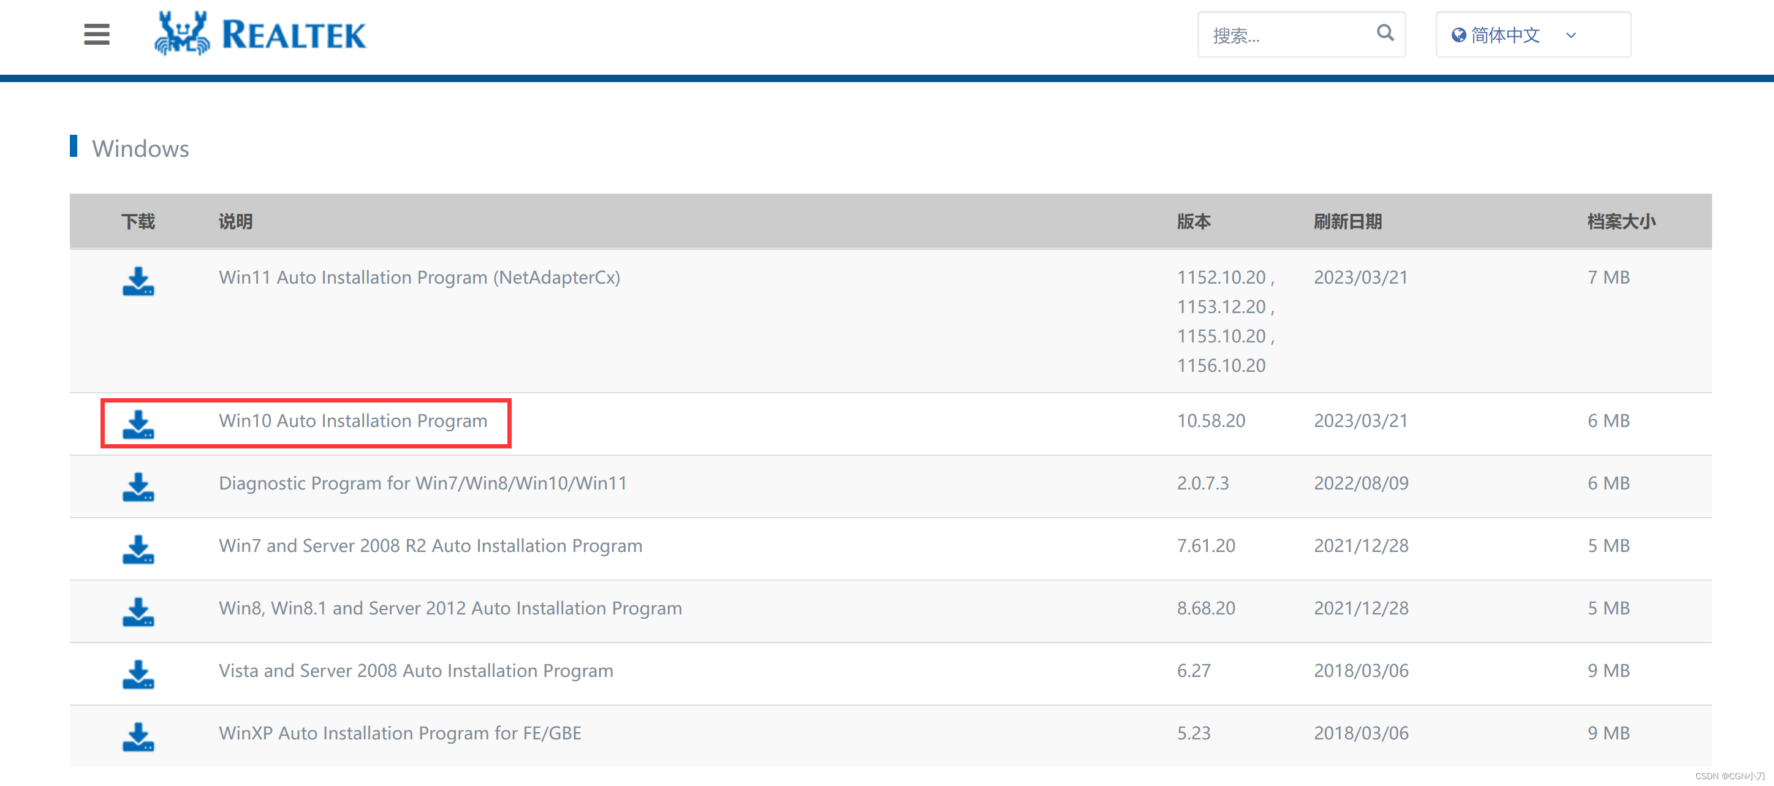Open the Vista and Server 2008 link

[415, 670]
